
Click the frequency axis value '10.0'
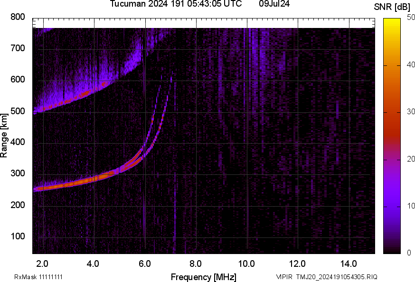[x=246, y=264]
